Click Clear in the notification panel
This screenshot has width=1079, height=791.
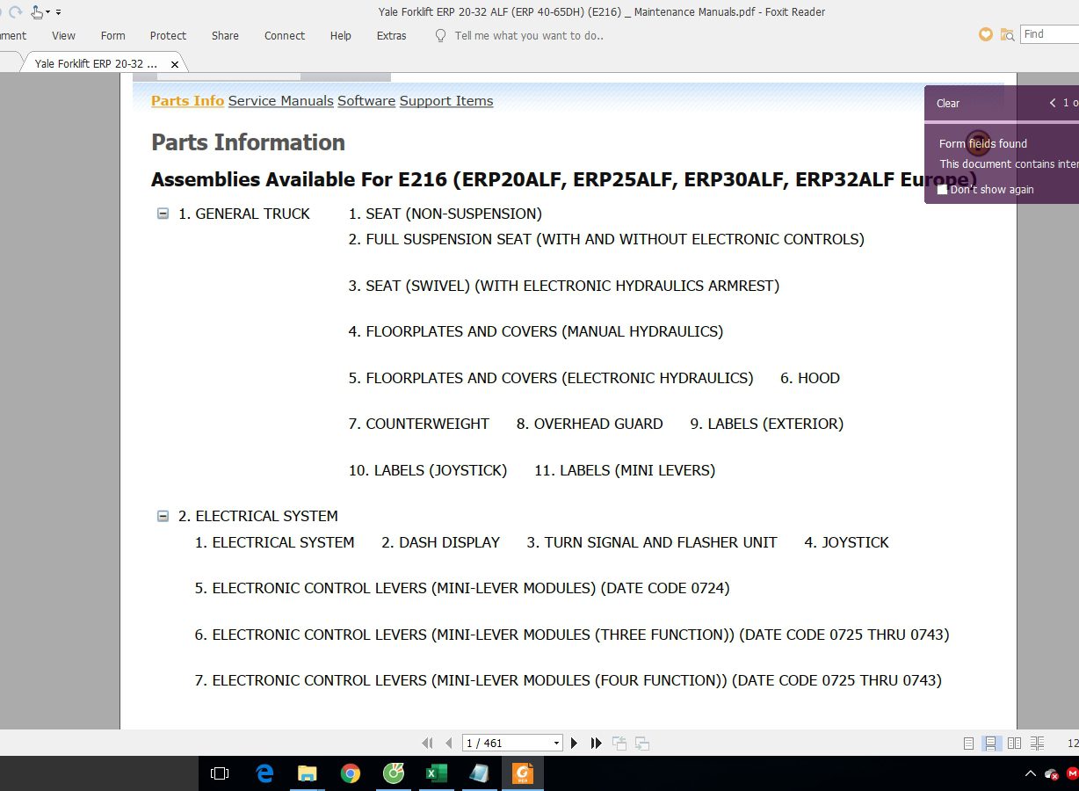[x=948, y=104]
